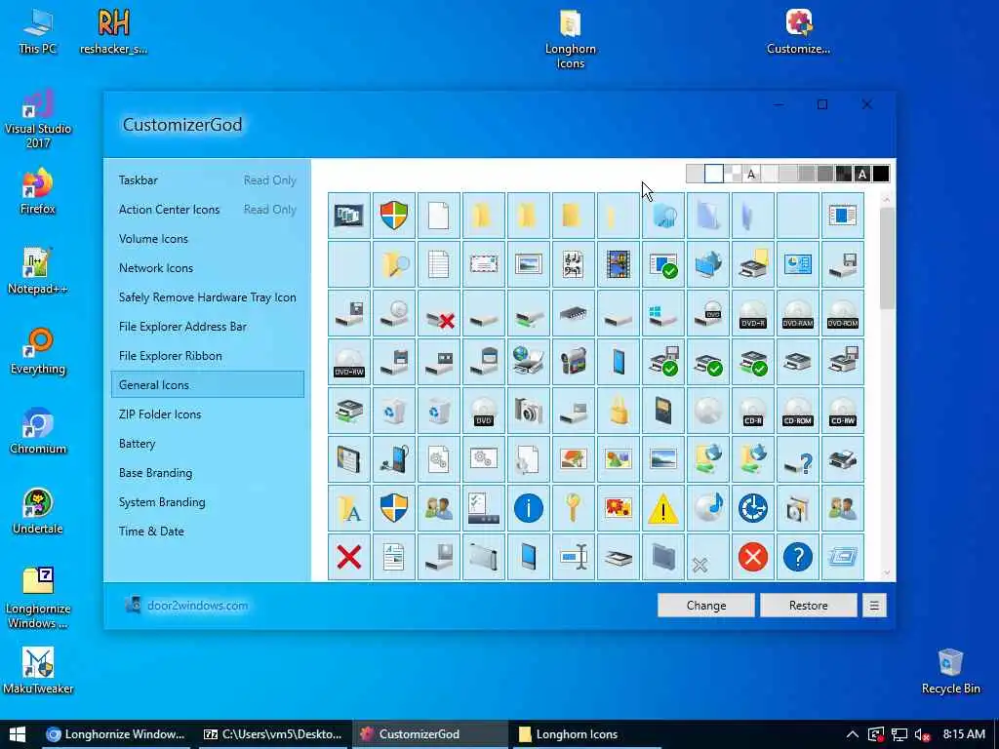This screenshot has width=999, height=749.
Task: Open the Base Branding category
Action: click(207, 473)
